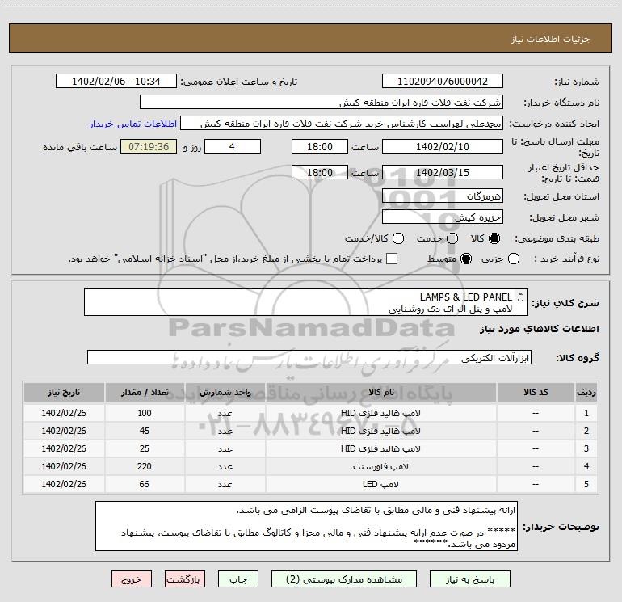Toggle the اسناد خزانه اسلامی payment checkbox
The width and height of the screenshot is (622, 602).
pos(392,259)
